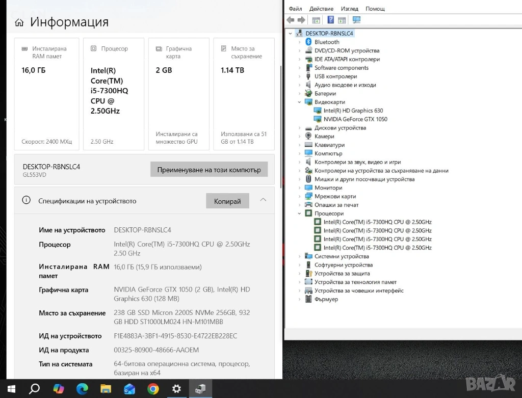Collapse the Процесори tree node

coord(300,214)
